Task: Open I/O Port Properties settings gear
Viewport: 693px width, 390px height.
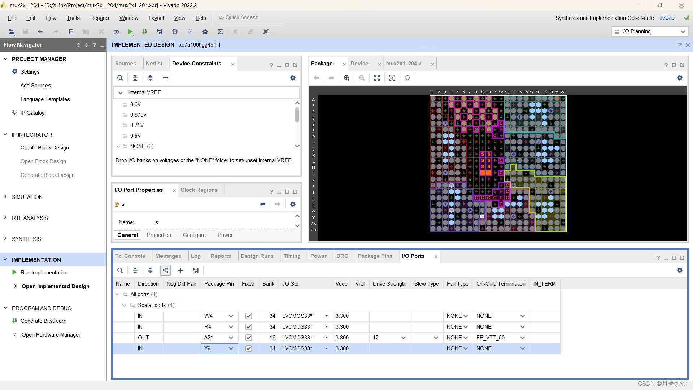Action: point(293,204)
